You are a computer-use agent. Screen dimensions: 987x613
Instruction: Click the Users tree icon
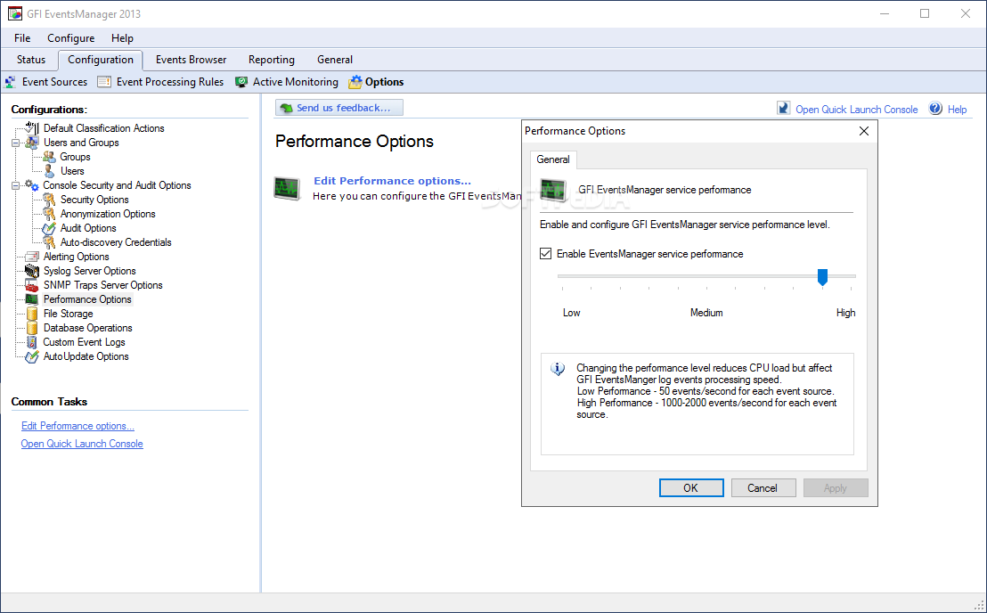[x=49, y=171]
